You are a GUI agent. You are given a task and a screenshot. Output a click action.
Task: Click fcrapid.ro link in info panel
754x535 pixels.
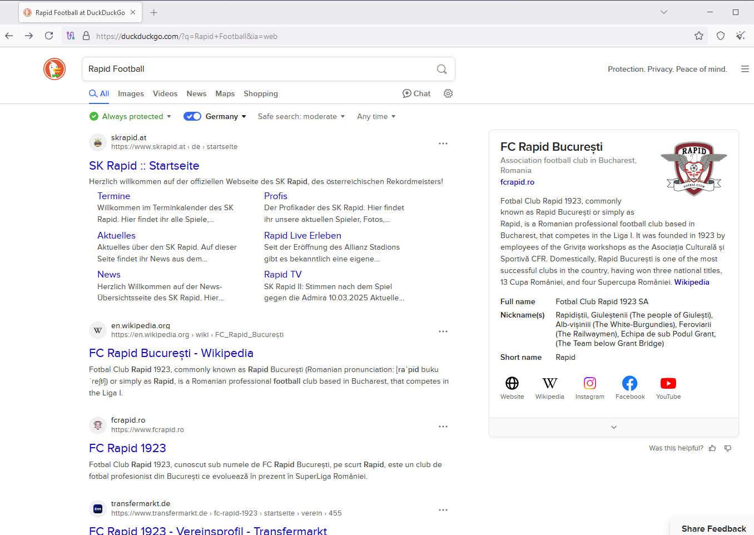click(x=517, y=182)
